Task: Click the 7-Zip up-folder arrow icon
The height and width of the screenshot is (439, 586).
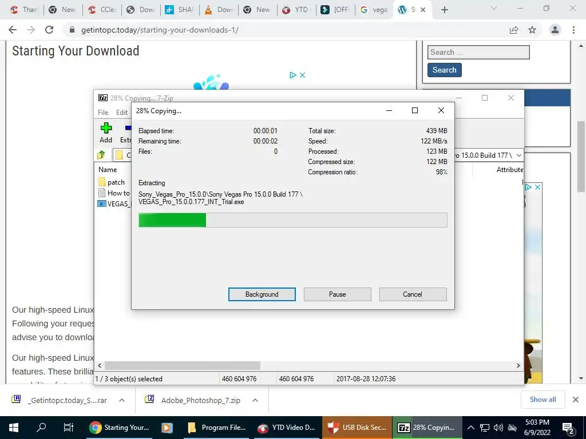Action: tap(101, 155)
